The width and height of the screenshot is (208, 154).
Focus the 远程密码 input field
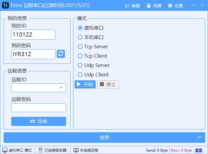click(x=39, y=107)
